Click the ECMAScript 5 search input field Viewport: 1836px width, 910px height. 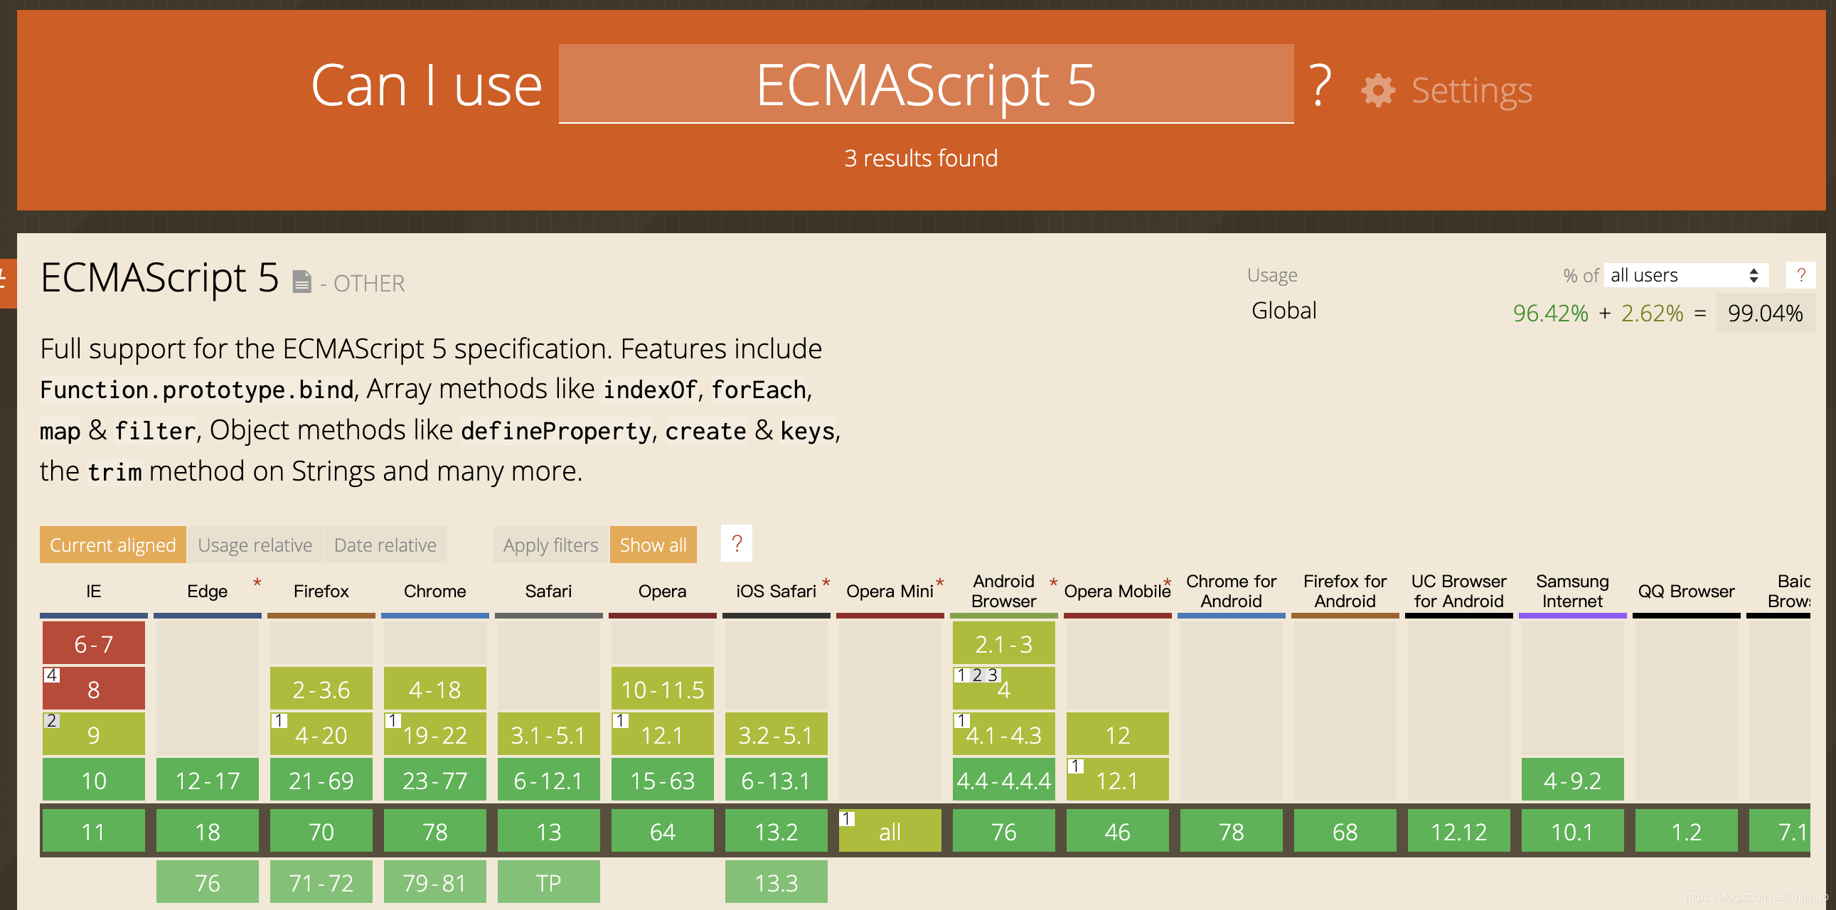[925, 84]
